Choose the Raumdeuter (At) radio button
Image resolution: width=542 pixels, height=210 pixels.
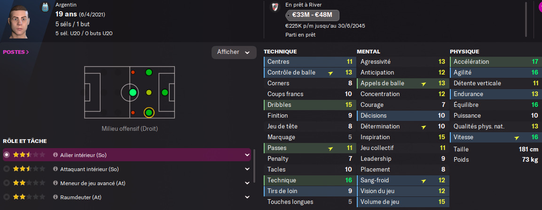coord(6,197)
